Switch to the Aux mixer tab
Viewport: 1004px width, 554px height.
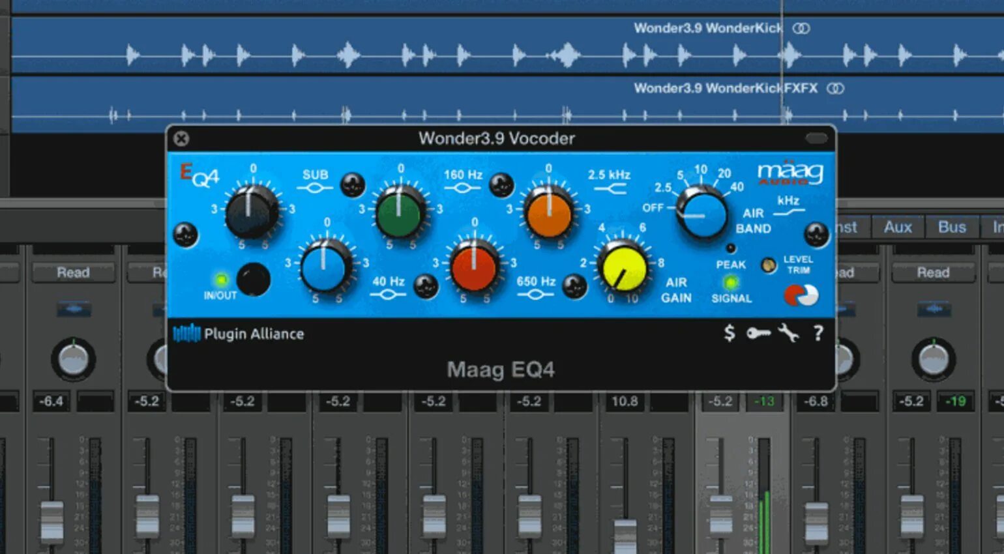898,227
